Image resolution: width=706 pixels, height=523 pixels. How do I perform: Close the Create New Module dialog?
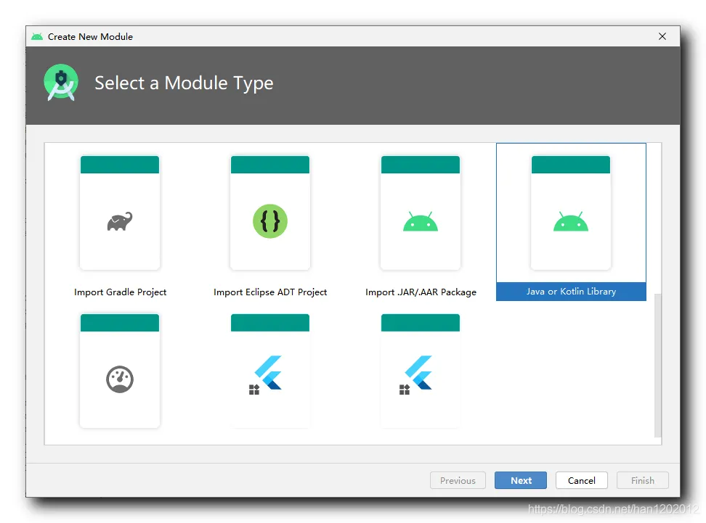662,36
